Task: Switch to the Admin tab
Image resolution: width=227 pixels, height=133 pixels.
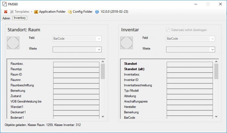Action: [x=6, y=18]
